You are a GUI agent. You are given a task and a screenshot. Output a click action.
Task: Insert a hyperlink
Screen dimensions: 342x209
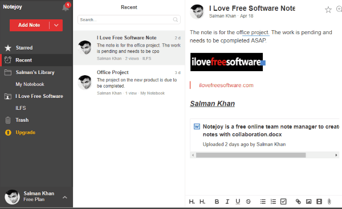click(298, 202)
